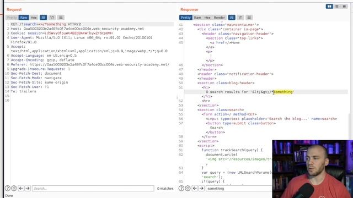This screenshot has height=198, width=353.
Task: Click the header class=navigation-header line
Action: coord(238,34)
